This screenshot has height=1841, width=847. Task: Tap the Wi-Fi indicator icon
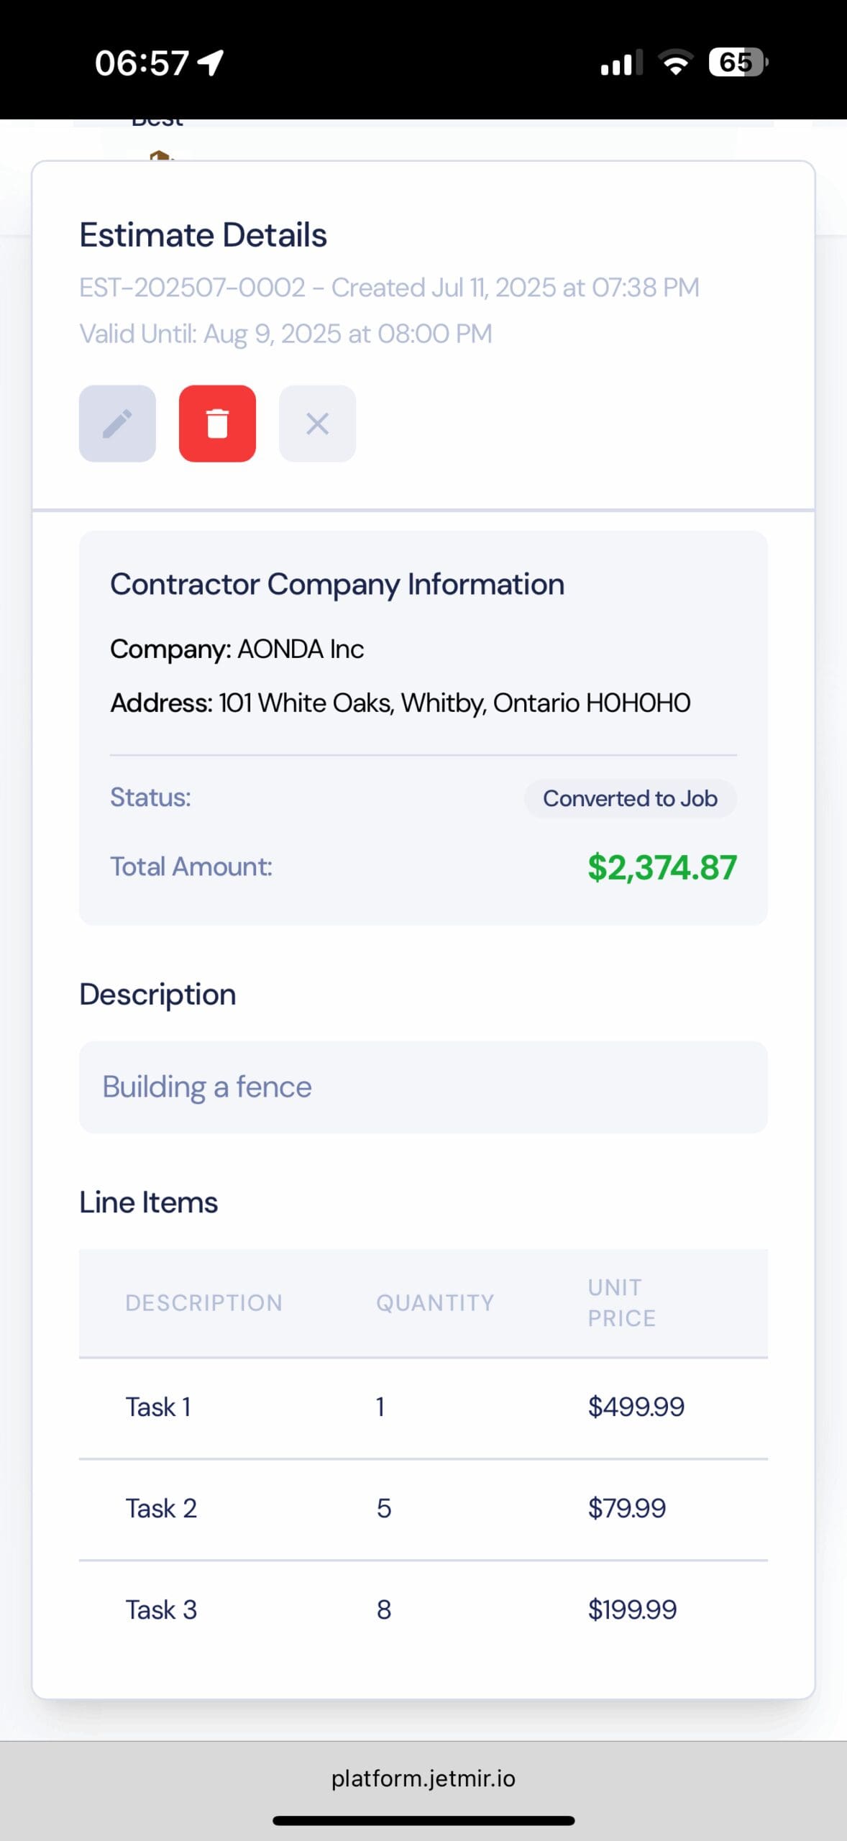676,63
